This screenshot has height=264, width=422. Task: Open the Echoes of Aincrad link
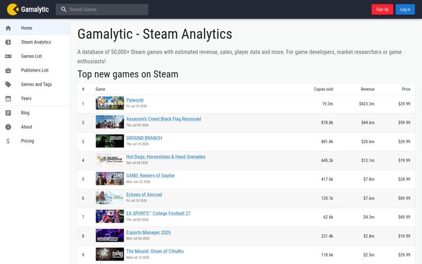click(144, 195)
